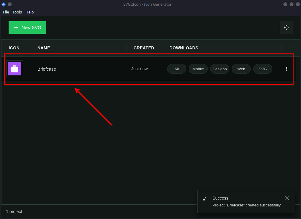Screen dimensions: 301x219
Task: Click the ICON column header
Action: point(14,48)
